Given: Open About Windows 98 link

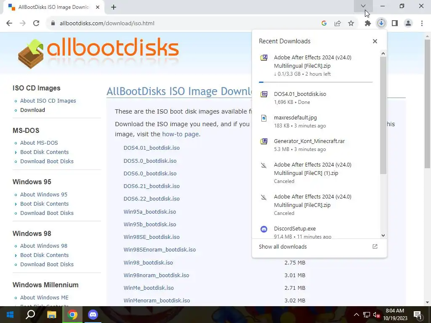Looking at the screenshot, I should (44, 246).
